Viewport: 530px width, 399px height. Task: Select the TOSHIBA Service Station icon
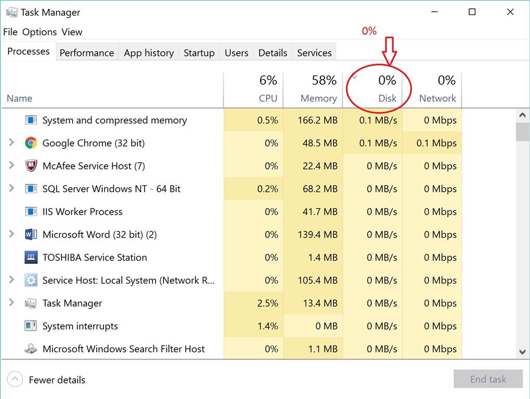tap(31, 257)
